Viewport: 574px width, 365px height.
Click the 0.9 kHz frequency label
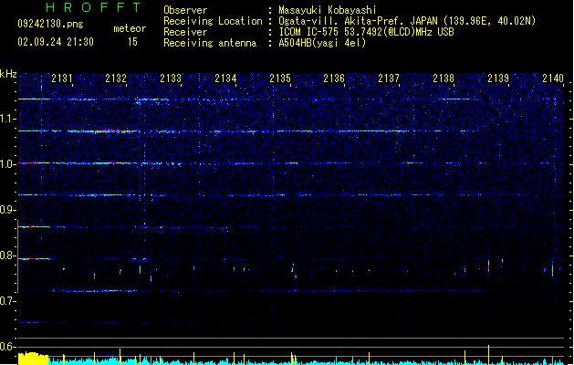click(7, 210)
